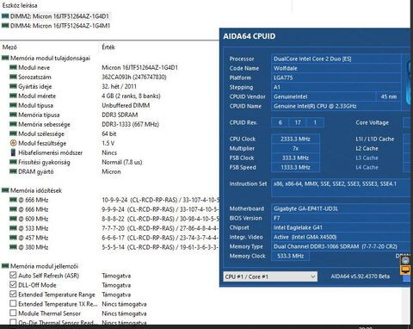Toggle Extended Temperature Range checkbox

click(x=13, y=295)
